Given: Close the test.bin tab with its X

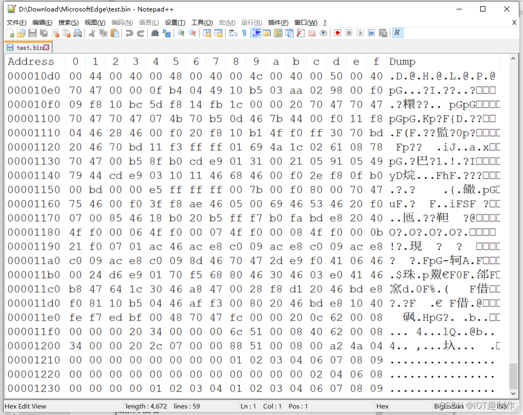Looking at the screenshot, I should click(x=47, y=48).
